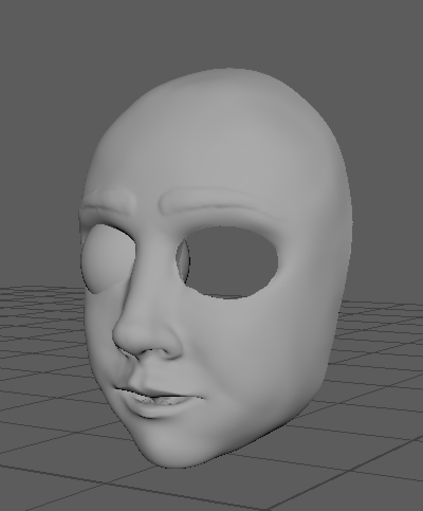Select the eyeball sphere in the filled socket
The width and height of the screenshot is (423, 511).
click(109, 259)
